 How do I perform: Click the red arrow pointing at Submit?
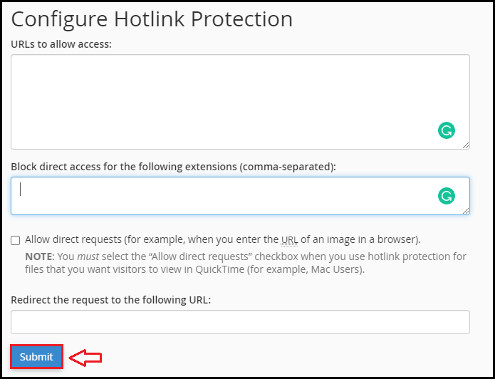[x=85, y=358]
